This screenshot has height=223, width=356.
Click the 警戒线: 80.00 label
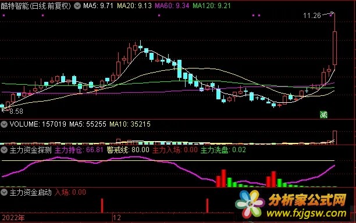coord(128,150)
